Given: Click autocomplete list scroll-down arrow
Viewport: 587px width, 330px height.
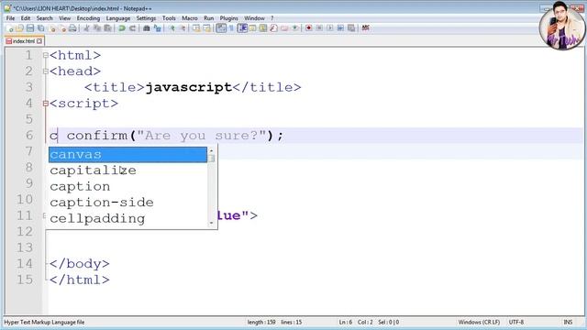Looking at the screenshot, I should [x=212, y=223].
